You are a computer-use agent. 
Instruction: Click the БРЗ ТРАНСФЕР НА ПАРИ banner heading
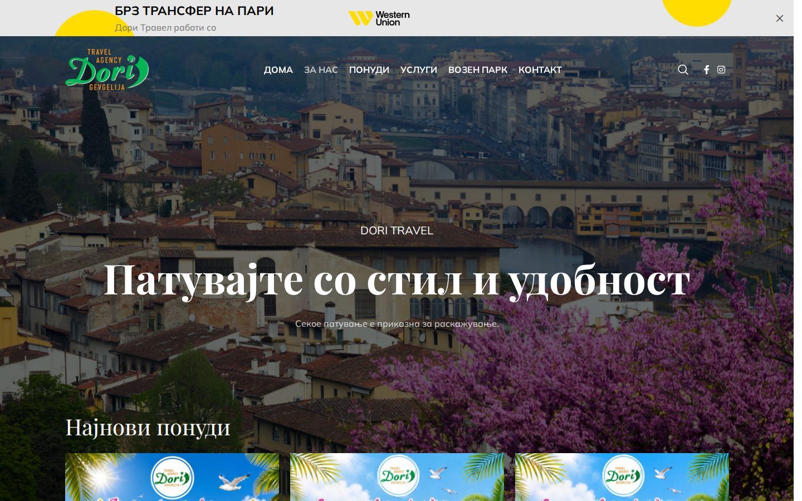(194, 11)
